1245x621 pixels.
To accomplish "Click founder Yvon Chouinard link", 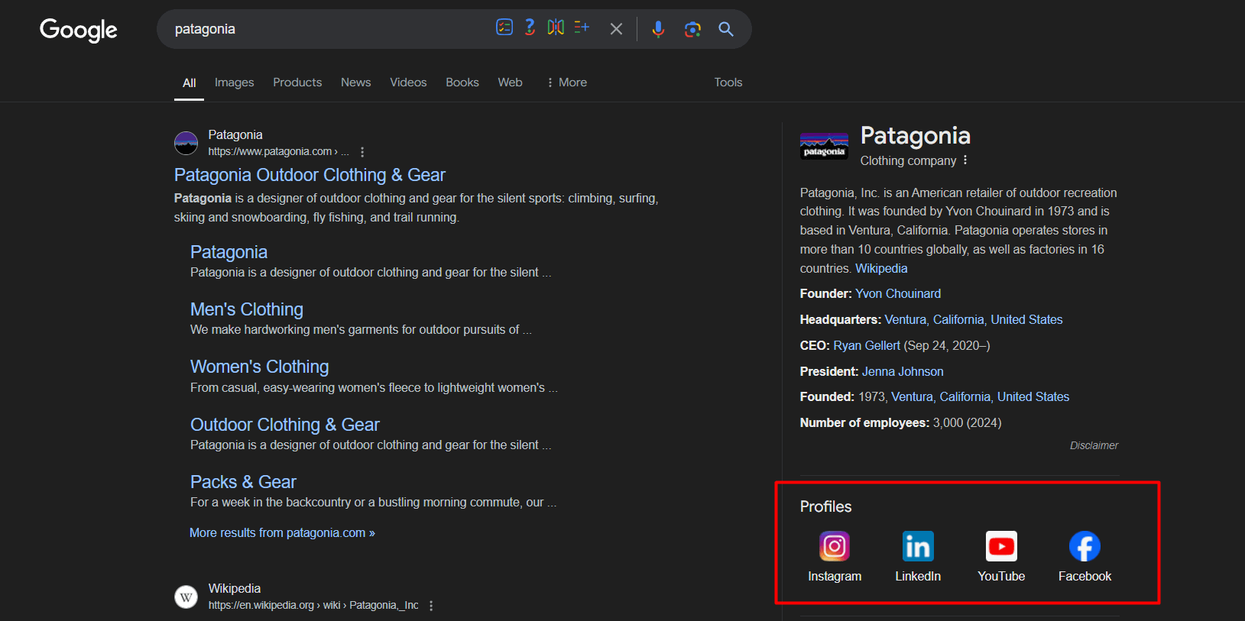I will coord(898,294).
